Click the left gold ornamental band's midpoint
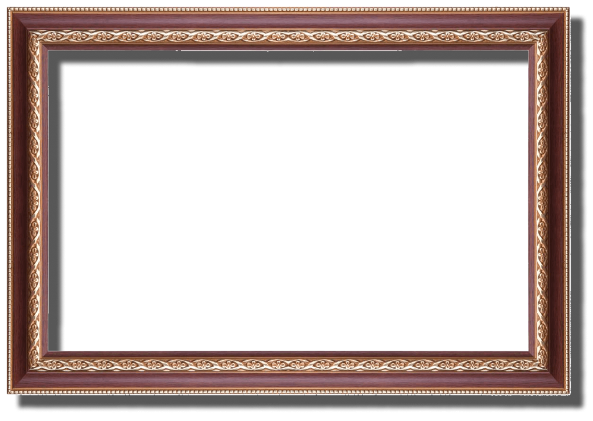The width and height of the screenshot is (593, 421). [x=34, y=201]
